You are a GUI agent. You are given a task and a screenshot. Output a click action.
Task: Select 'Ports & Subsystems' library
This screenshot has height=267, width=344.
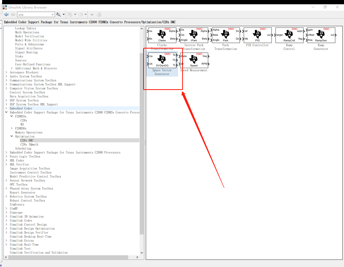tap(30, 44)
